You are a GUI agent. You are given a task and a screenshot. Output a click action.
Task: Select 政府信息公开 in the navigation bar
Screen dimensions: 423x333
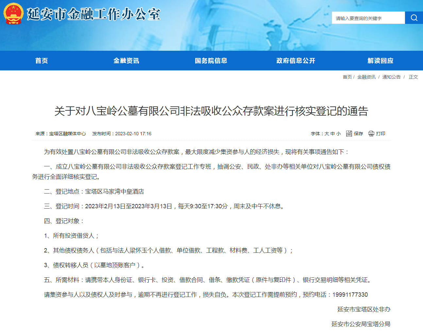click(296, 61)
